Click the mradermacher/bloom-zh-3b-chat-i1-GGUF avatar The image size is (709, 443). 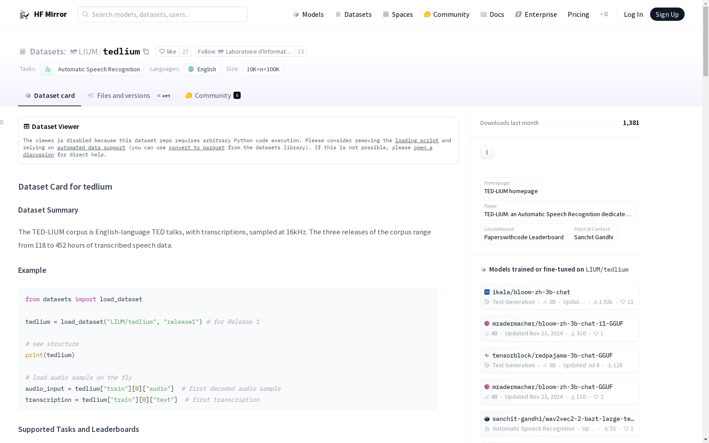487,323
